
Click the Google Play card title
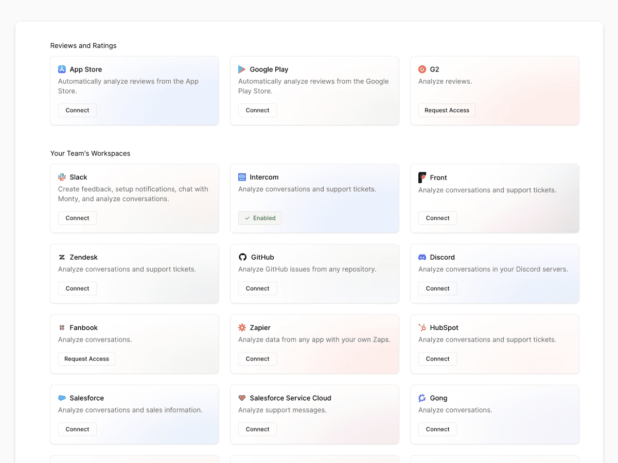pos(269,69)
